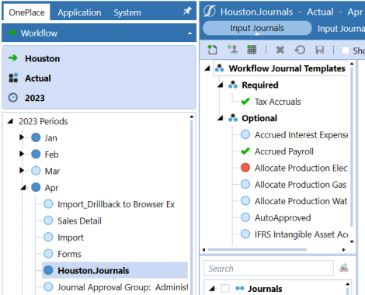The height and width of the screenshot is (295, 365).
Task: Click the refresh circular arrow icon
Action: (300, 50)
